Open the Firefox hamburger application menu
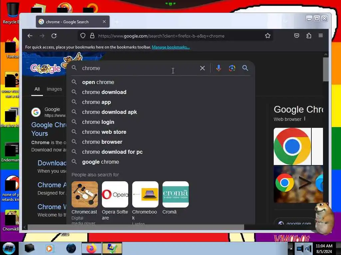Viewport: 341px width, 255px height. (321, 35)
